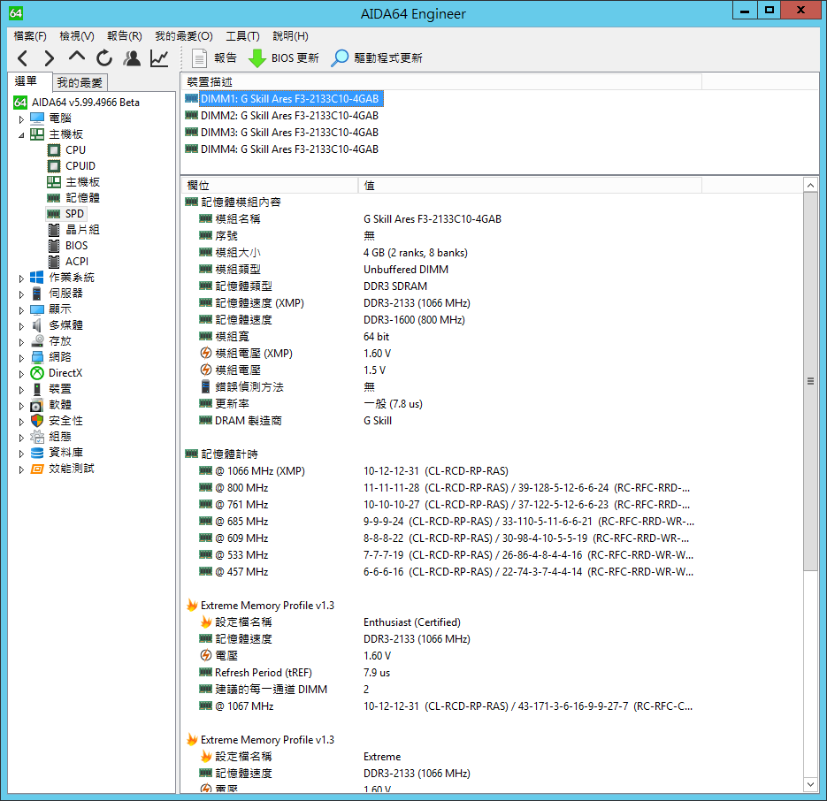The width and height of the screenshot is (827, 801).
Task: Click the CPU chip icon in the tree
Action: click(x=54, y=150)
